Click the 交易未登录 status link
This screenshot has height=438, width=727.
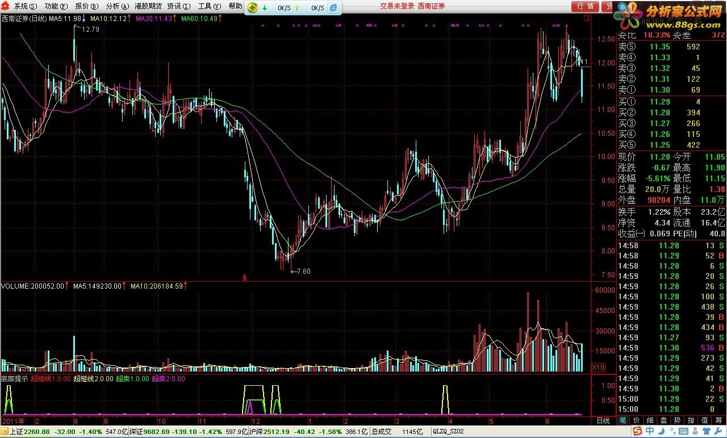click(x=397, y=6)
